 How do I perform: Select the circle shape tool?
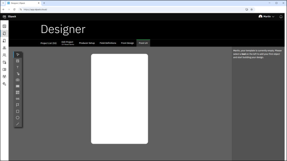pyautogui.click(x=18, y=117)
